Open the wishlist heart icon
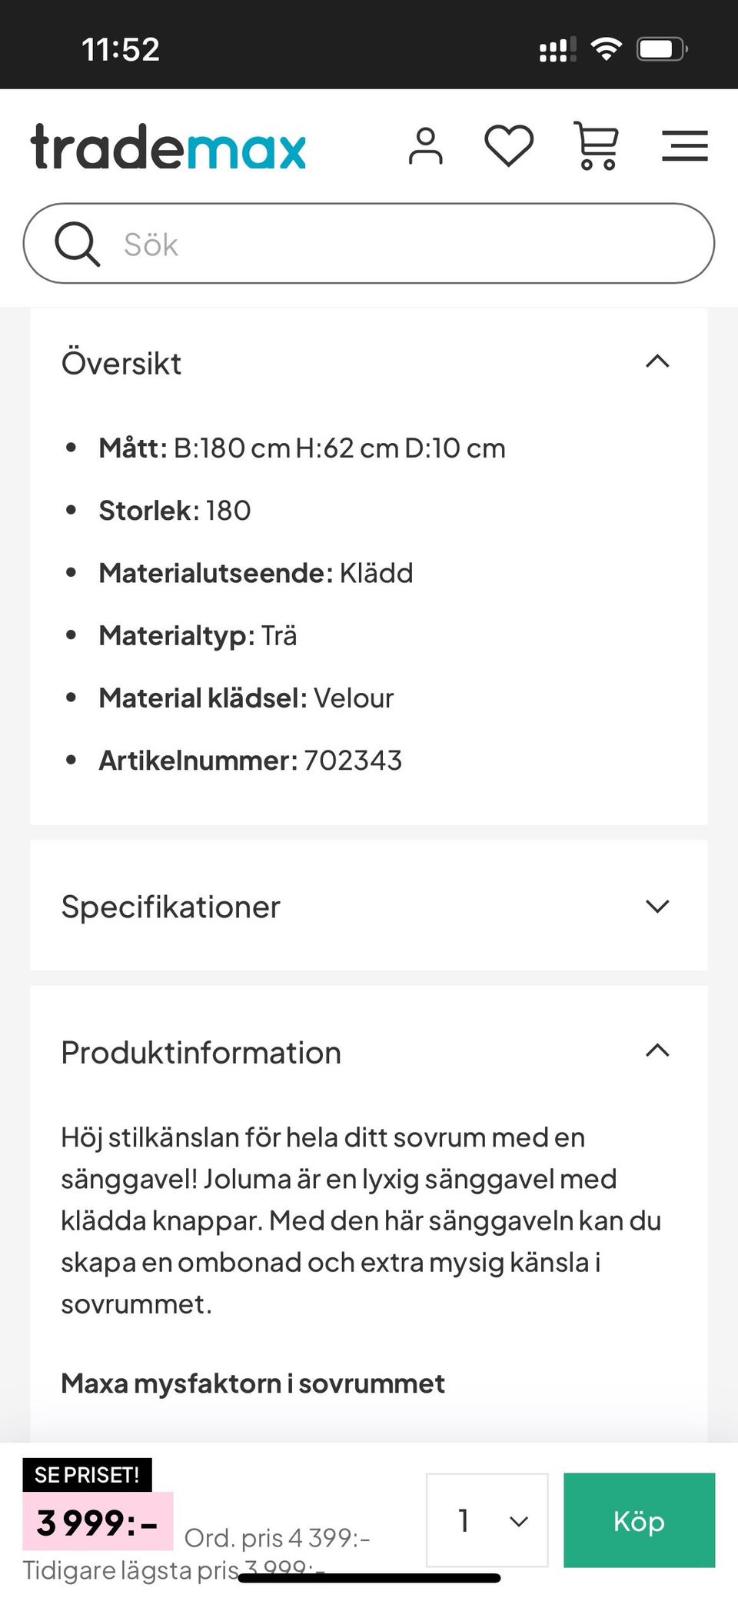 pos(508,145)
